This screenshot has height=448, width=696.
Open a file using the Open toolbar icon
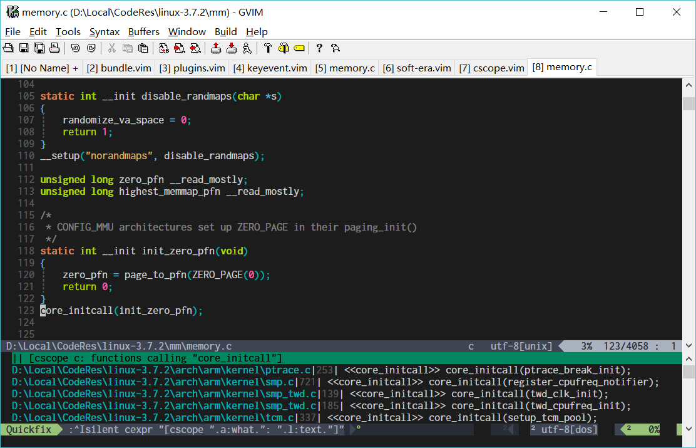(9, 48)
